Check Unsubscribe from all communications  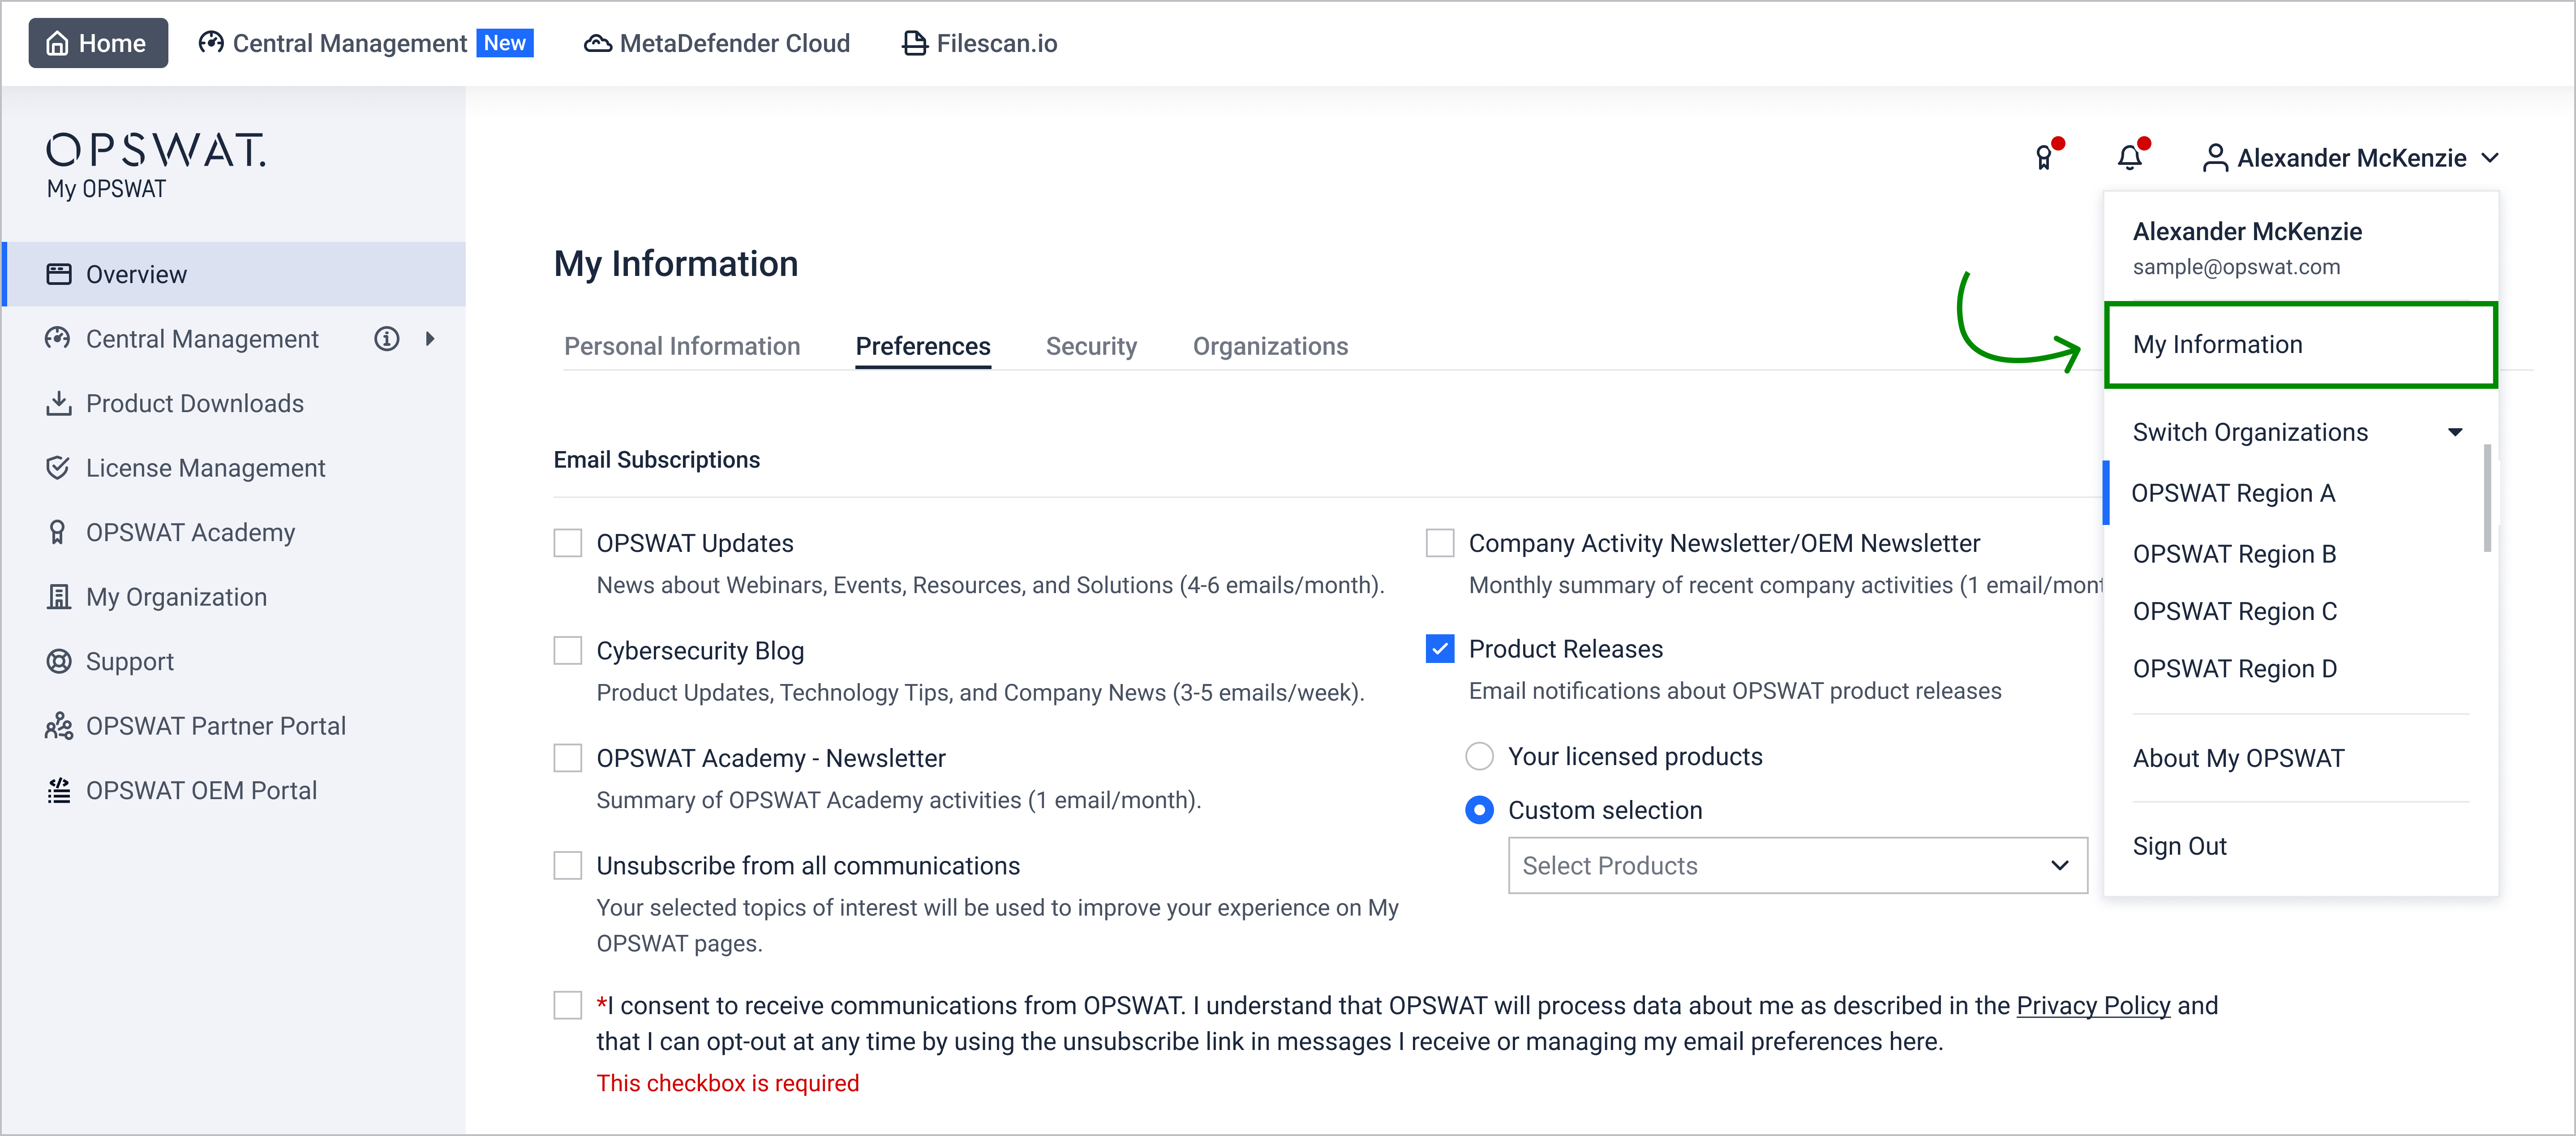pyautogui.click(x=568, y=865)
